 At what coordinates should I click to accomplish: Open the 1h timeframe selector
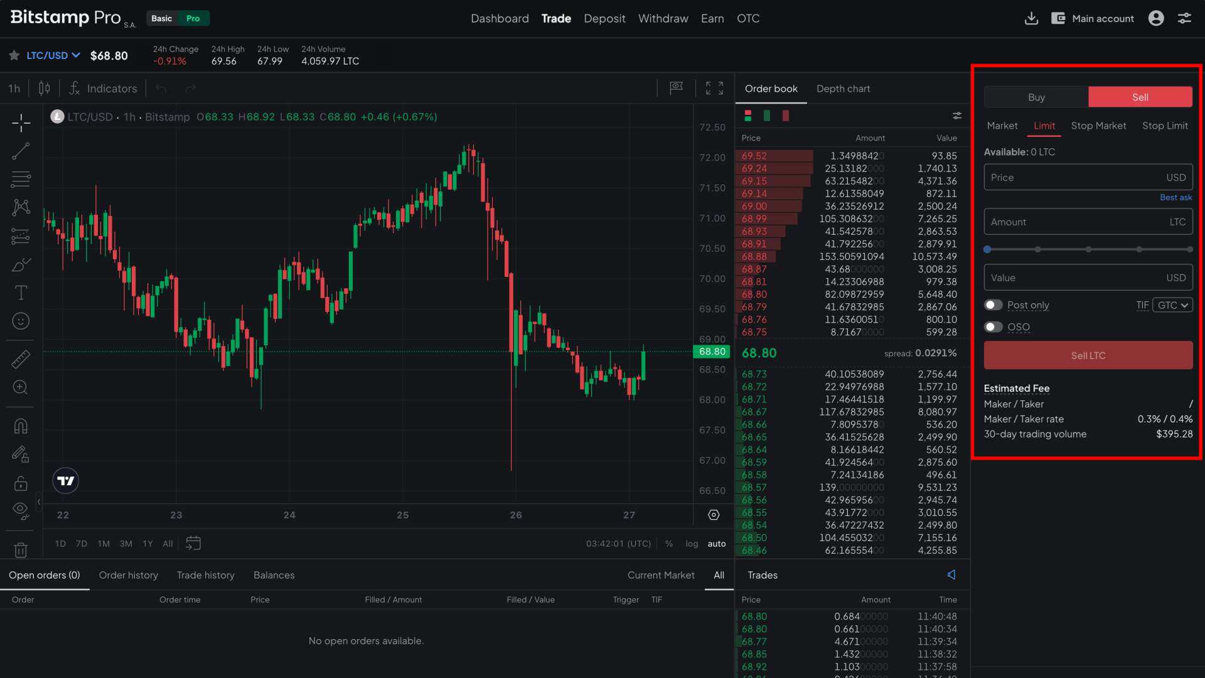tap(14, 89)
